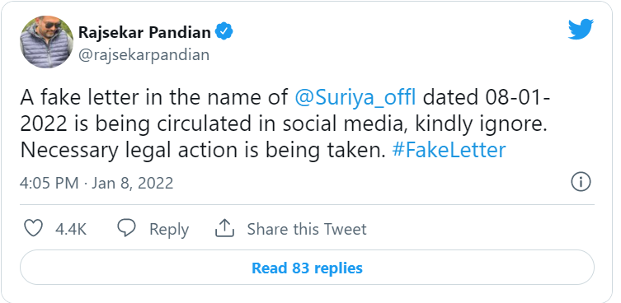The width and height of the screenshot is (621, 303).
Task: Open the #FakeLetter hashtag
Action: coord(449,151)
